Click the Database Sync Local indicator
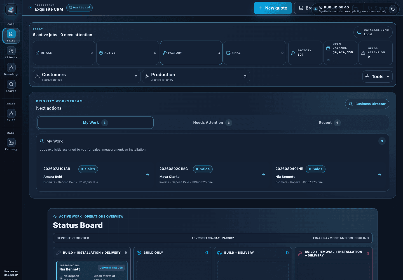 (x=373, y=32)
